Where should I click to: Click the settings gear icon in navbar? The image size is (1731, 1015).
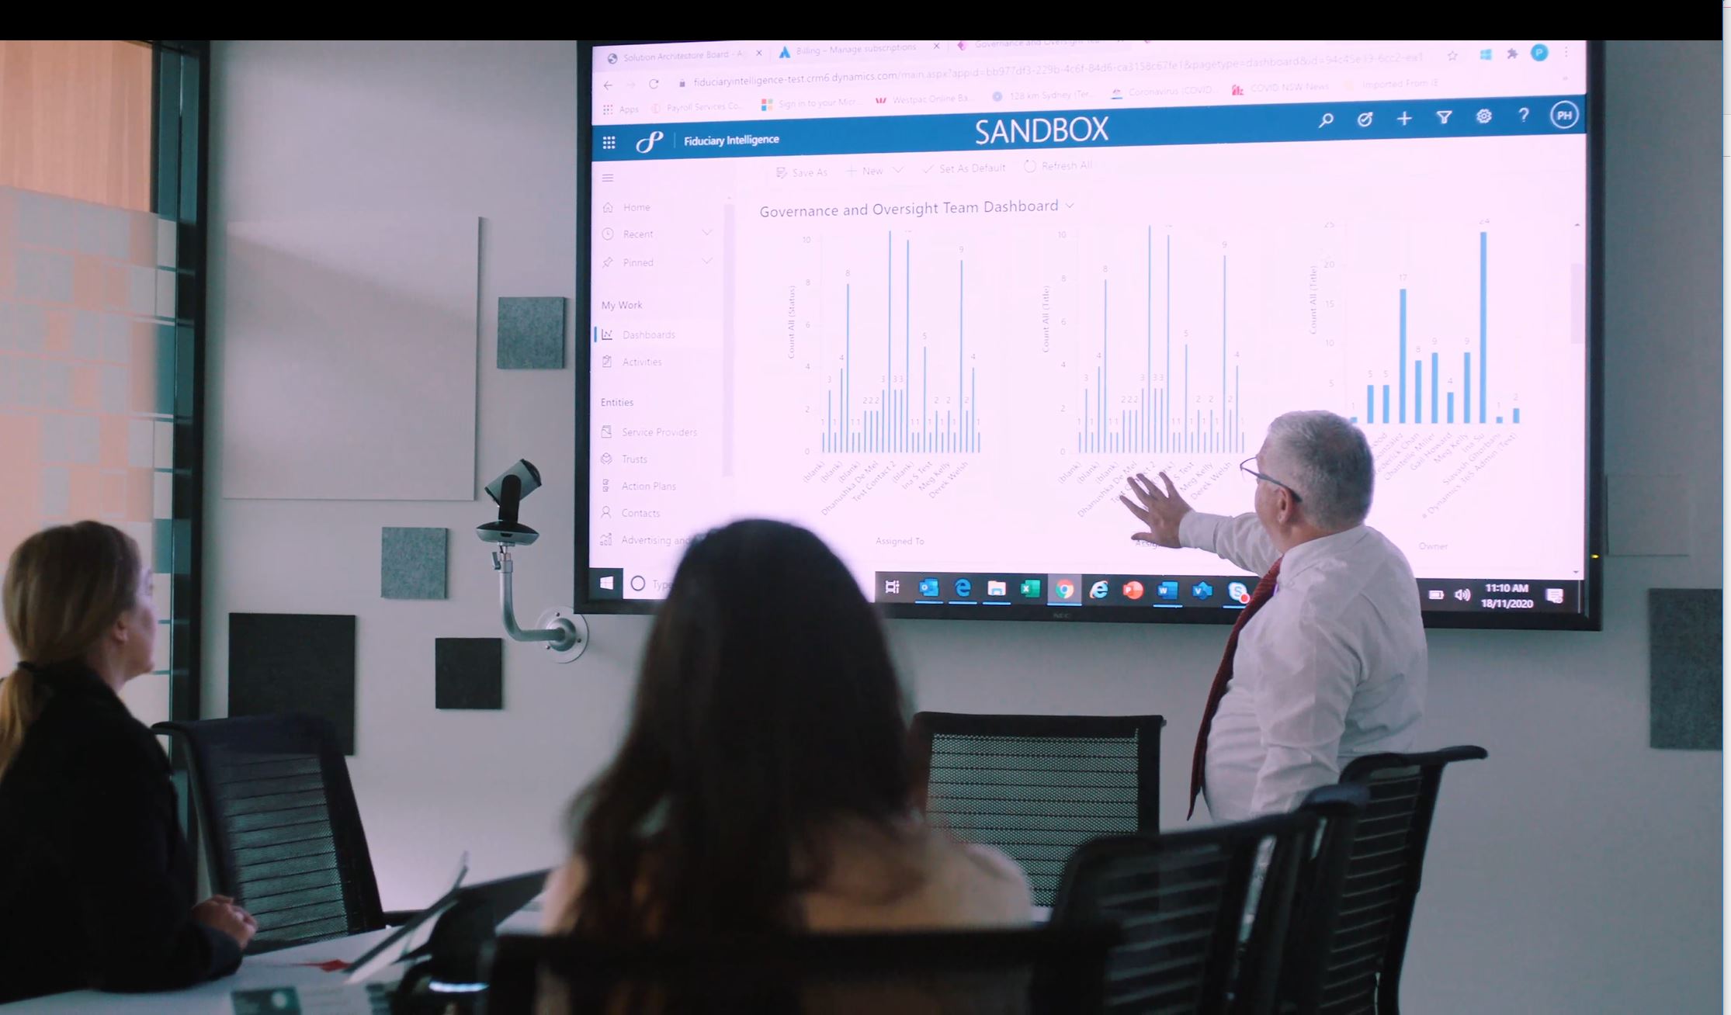pos(1483,116)
